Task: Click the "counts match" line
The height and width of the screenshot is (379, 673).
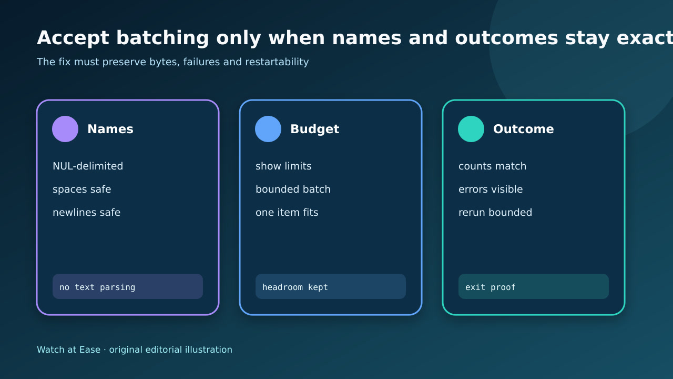Action: (493, 166)
